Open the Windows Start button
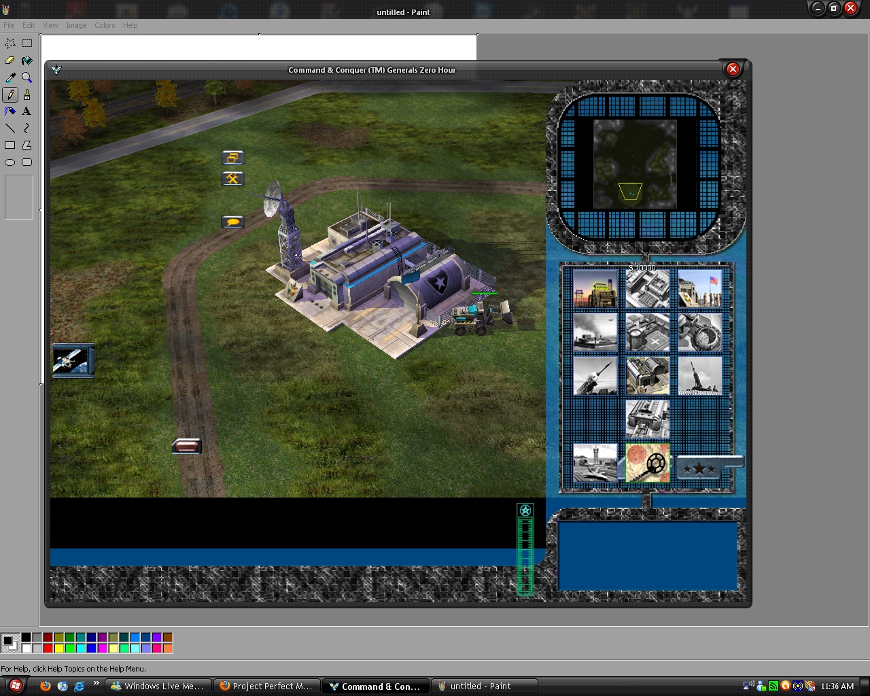 [15, 686]
